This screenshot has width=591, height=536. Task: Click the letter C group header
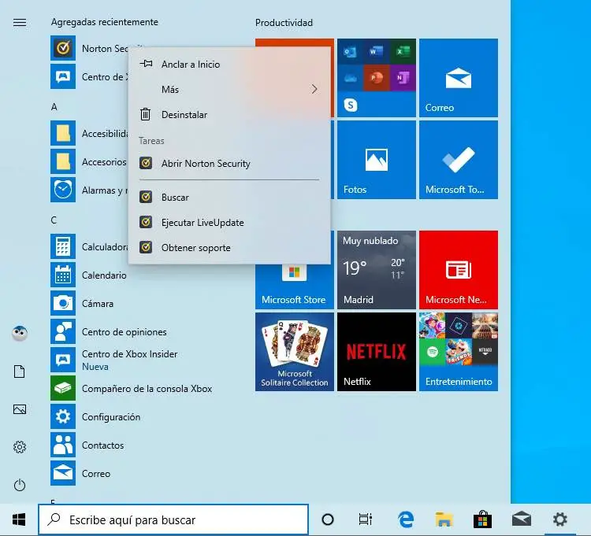pyautogui.click(x=54, y=220)
